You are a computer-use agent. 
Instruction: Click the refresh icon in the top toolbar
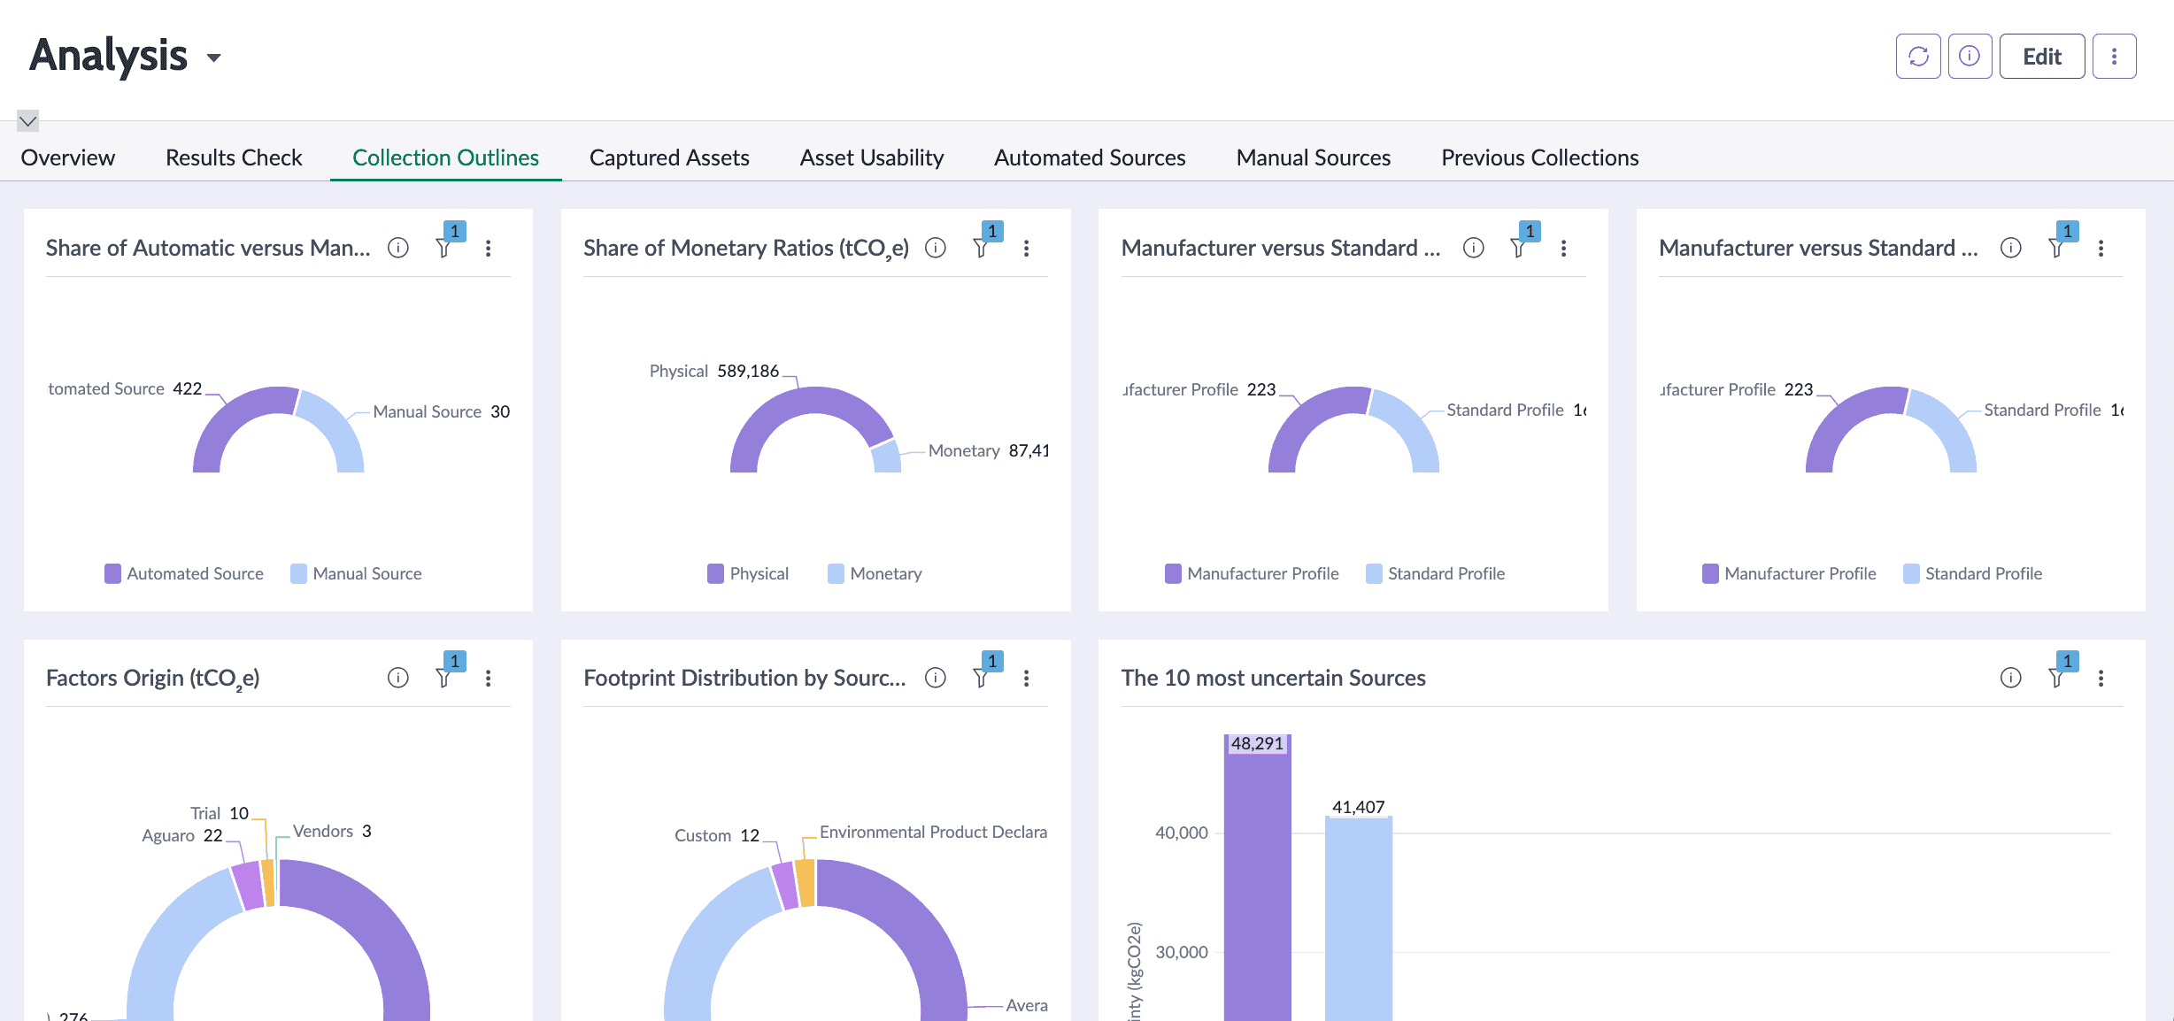[x=1917, y=56]
